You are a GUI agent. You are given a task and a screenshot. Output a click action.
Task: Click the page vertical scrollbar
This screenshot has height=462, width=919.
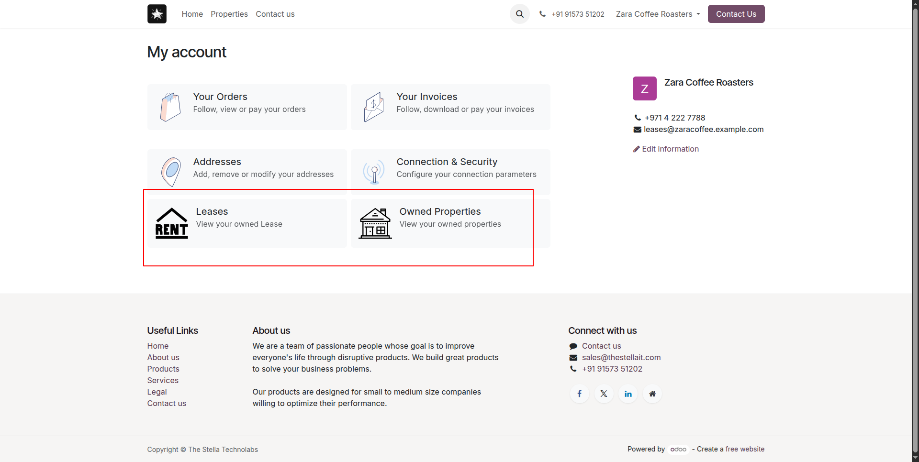(915, 231)
